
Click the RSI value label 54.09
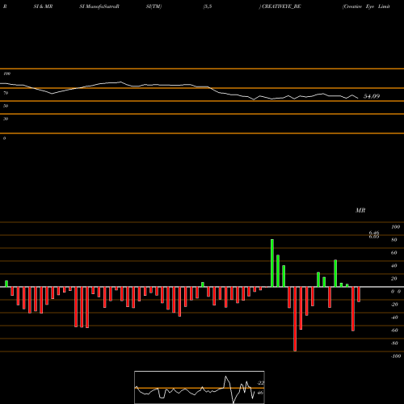[x=372, y=96]
